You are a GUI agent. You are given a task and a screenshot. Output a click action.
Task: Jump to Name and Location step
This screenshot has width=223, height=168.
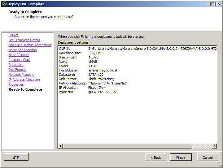23,50
